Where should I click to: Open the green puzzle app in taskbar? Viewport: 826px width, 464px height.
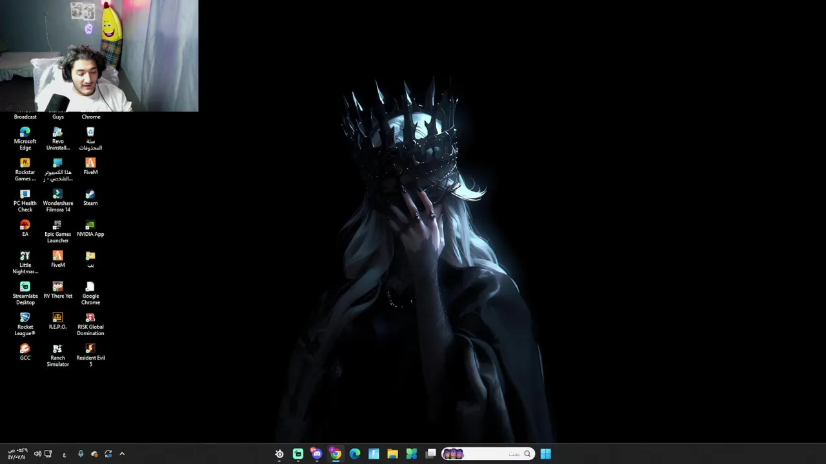pyautogui.click(x=412, y=454)
